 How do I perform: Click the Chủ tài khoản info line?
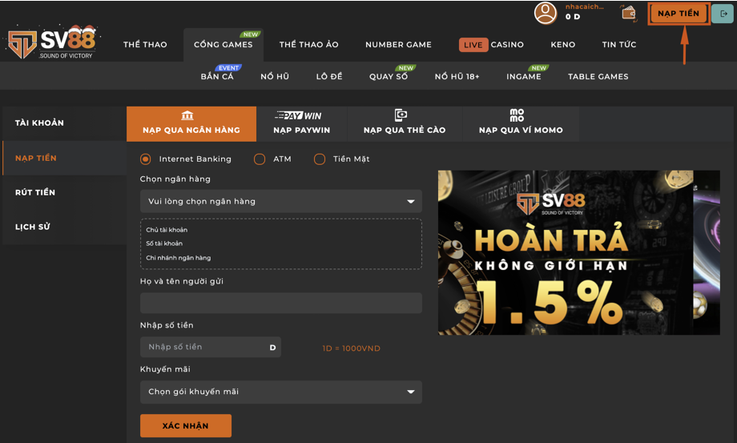[x=167, y=230]
